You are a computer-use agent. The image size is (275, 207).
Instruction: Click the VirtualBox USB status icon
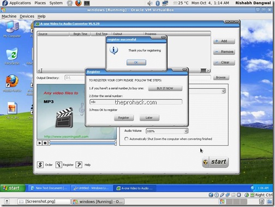click(222, 195)
